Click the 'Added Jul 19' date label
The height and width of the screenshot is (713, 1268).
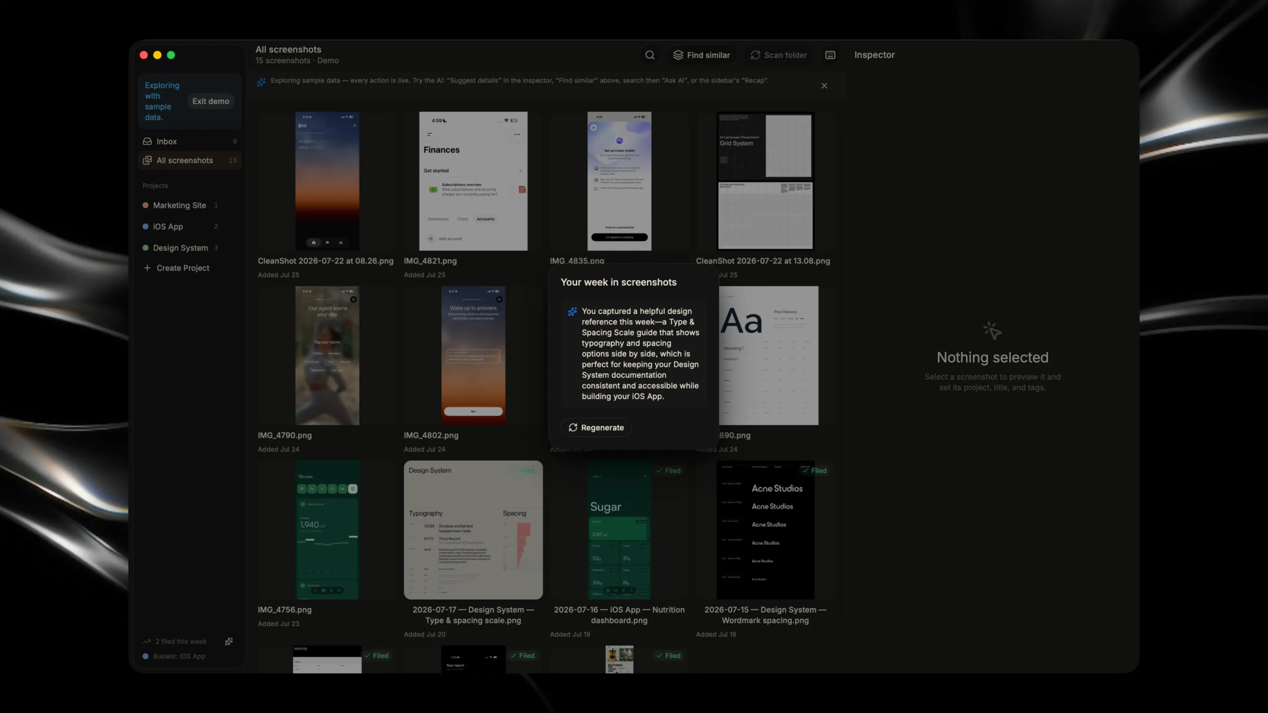[x=570, y=635]
